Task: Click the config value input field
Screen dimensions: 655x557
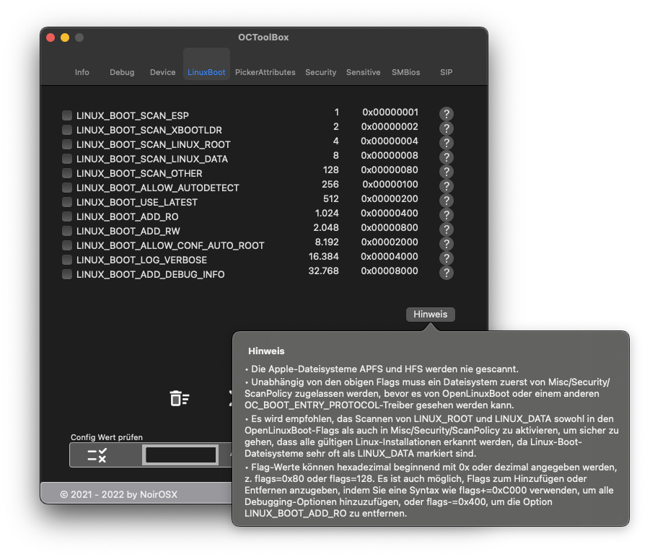Action: (x=180, y=455)
